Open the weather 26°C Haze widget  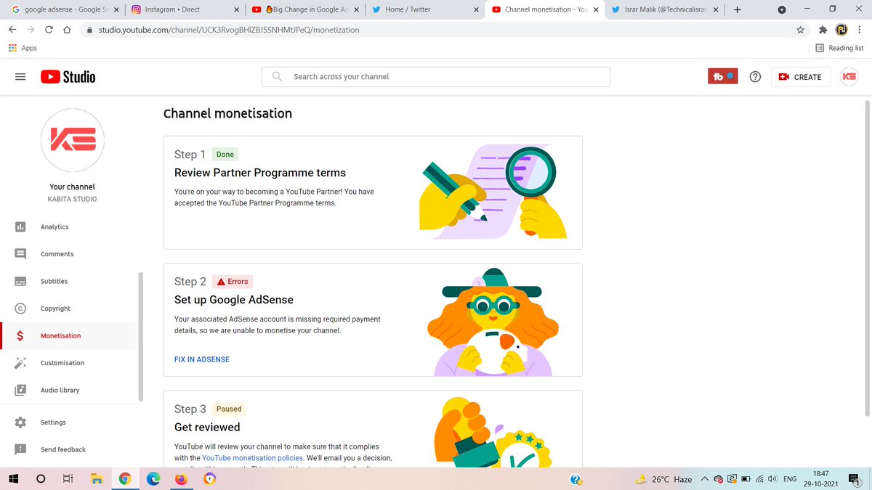pos(663,479)
